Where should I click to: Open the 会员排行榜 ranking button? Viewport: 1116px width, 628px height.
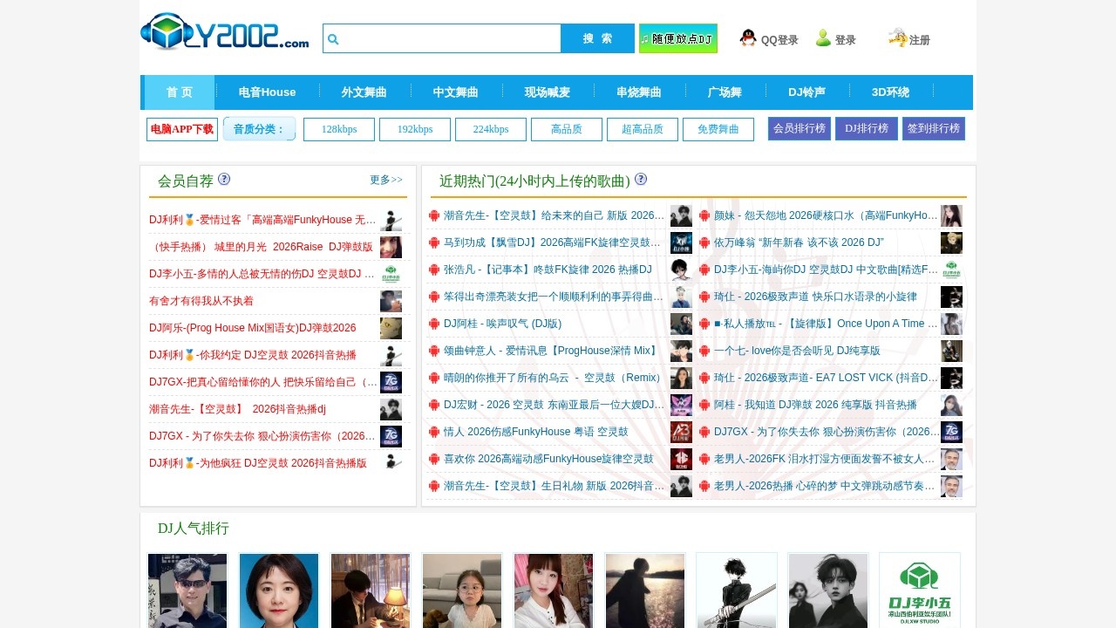[800, 129]
